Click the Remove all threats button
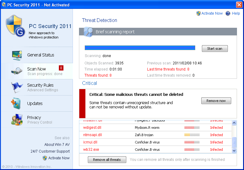244x170 pixels. point(107,160)
